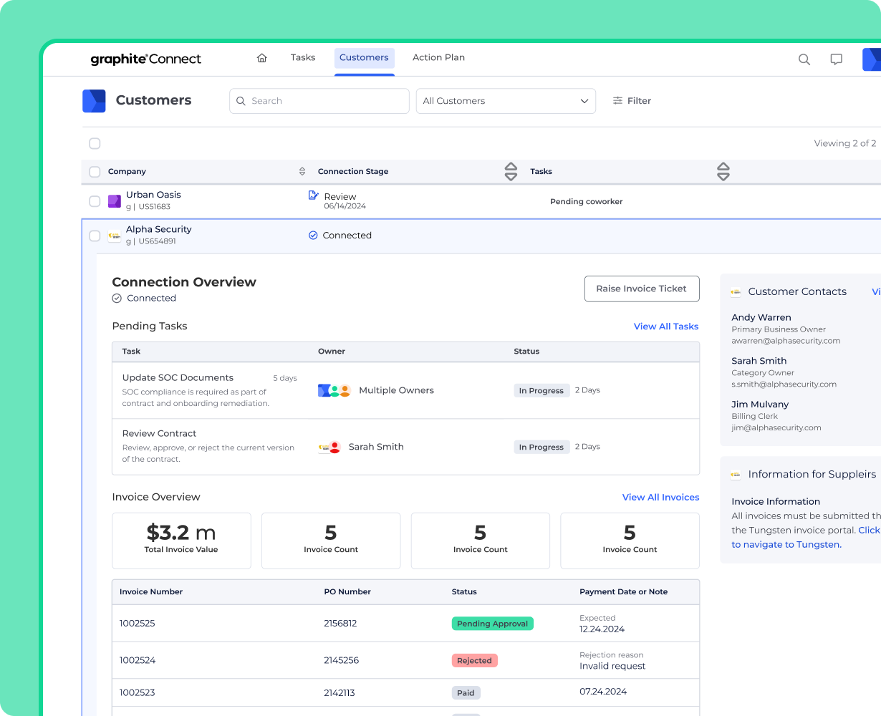Click the Review Contract task title

point(159,434)
